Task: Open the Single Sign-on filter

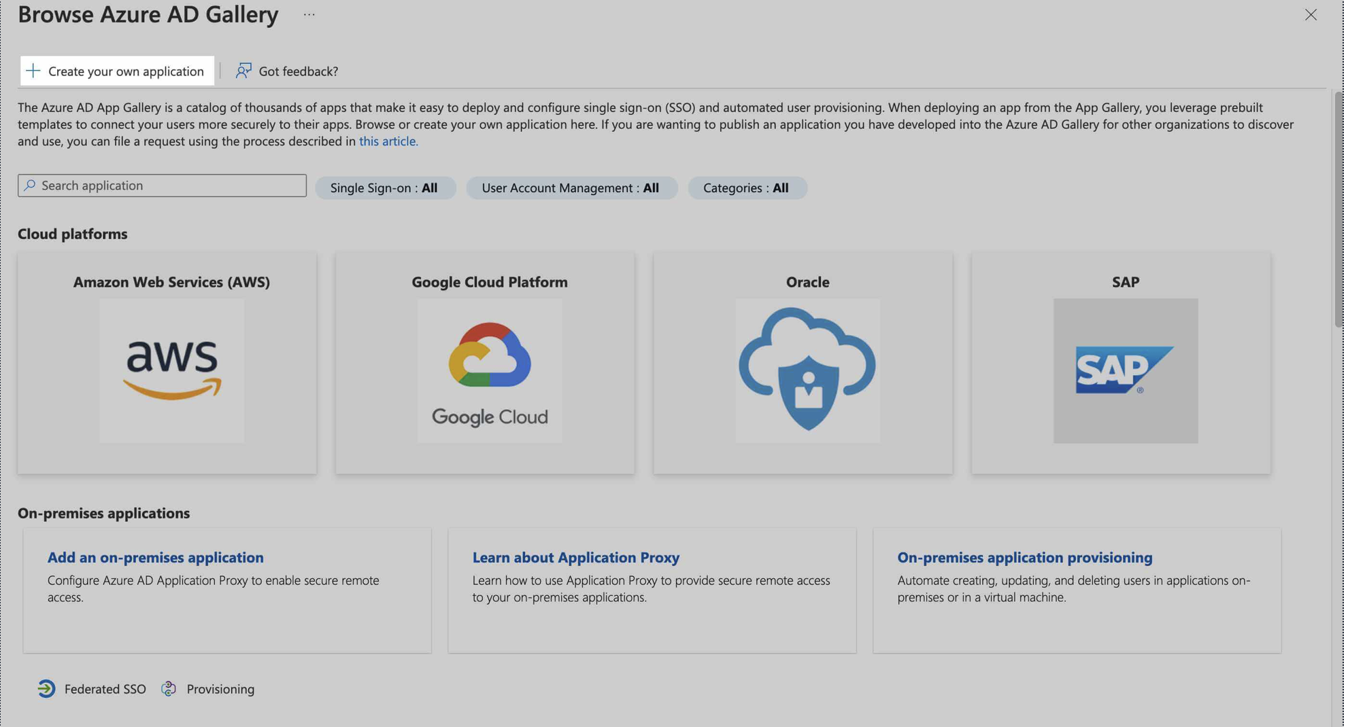Action: coord(385,188)
